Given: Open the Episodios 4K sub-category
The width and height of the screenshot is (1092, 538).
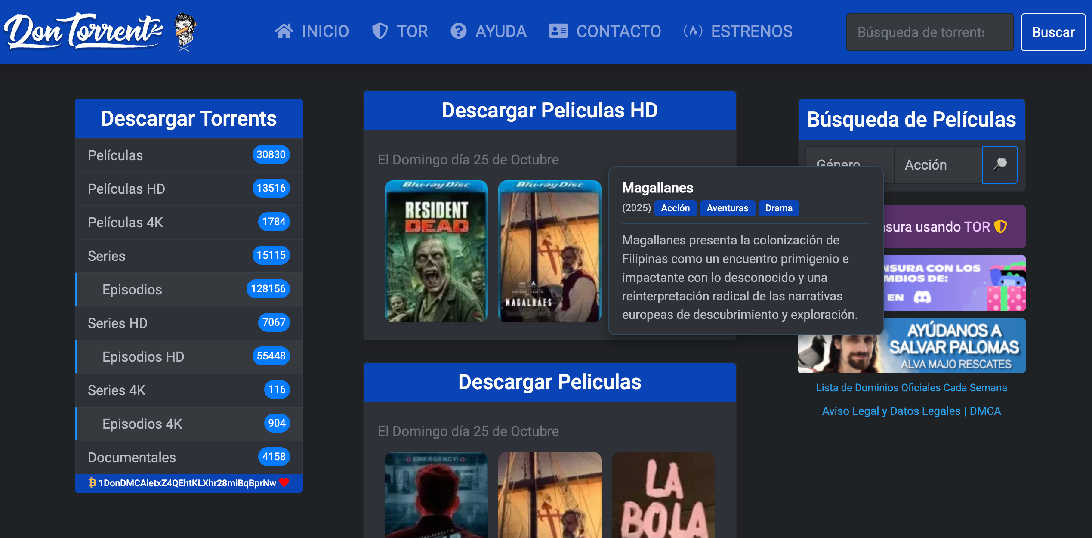Looking at the screenshot, I should 189,424.
